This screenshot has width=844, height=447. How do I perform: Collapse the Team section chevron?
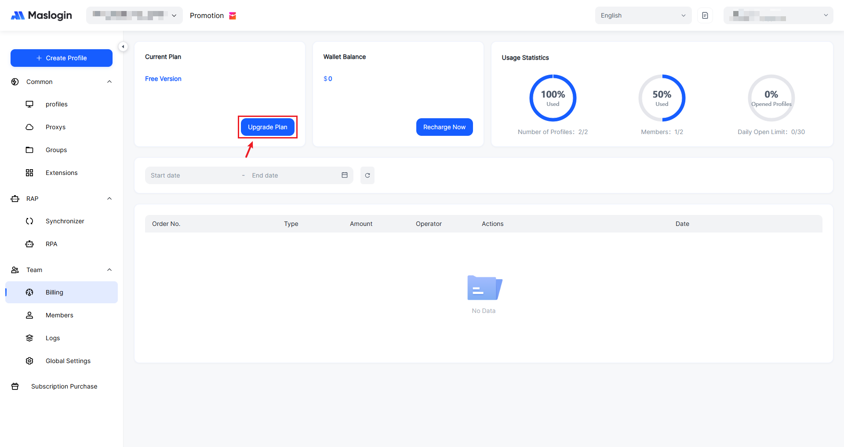[109, 270]
